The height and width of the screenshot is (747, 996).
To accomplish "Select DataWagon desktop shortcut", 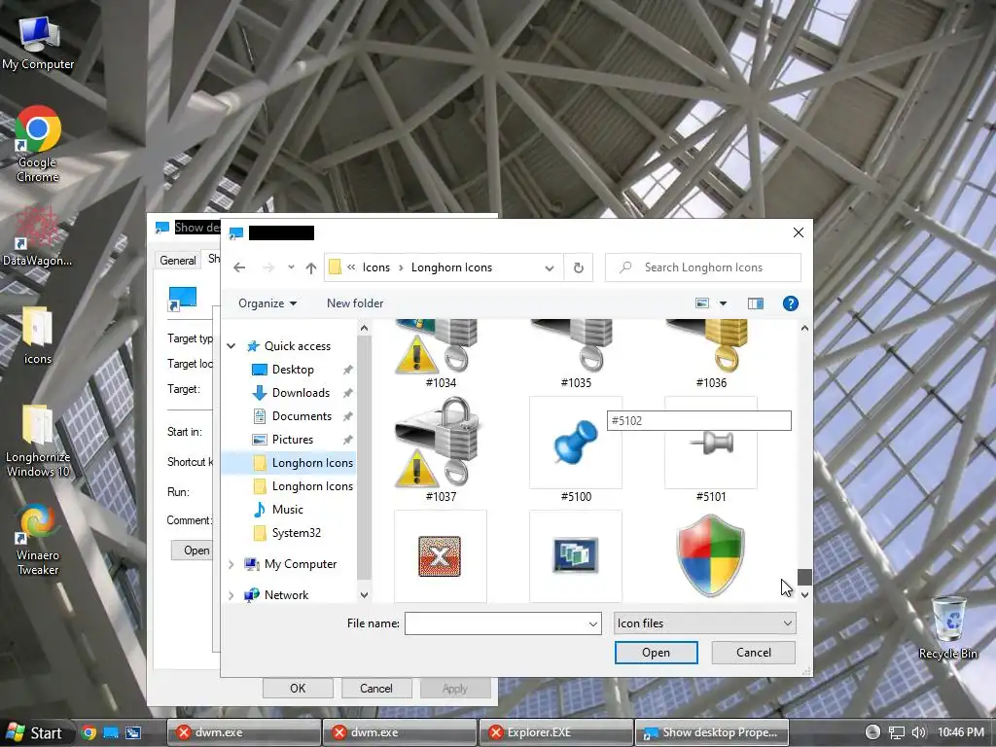I will click(x=38, y=236).
